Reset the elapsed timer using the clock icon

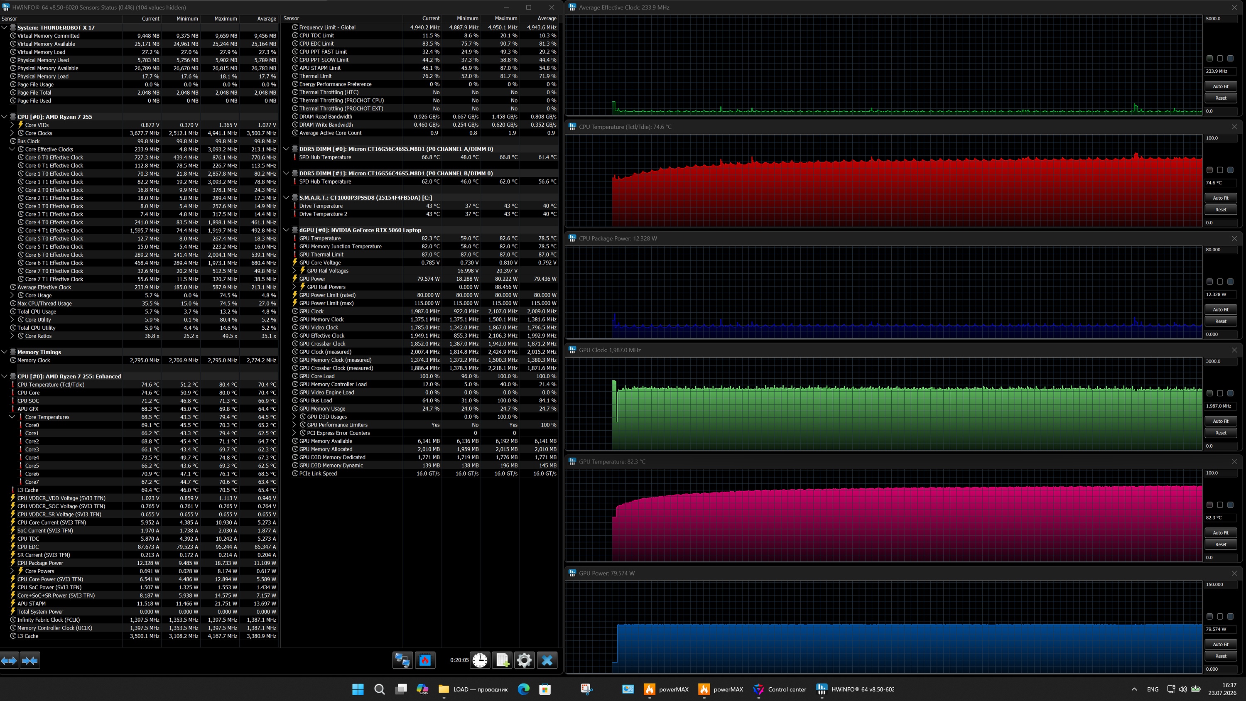(x=480, y=660)
